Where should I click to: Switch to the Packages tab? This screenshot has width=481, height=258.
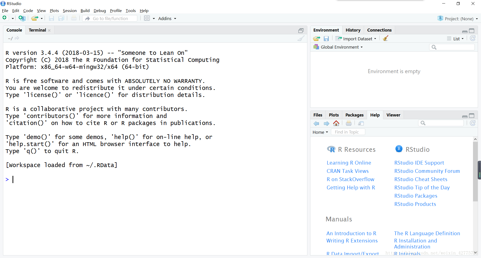point(354,115)
